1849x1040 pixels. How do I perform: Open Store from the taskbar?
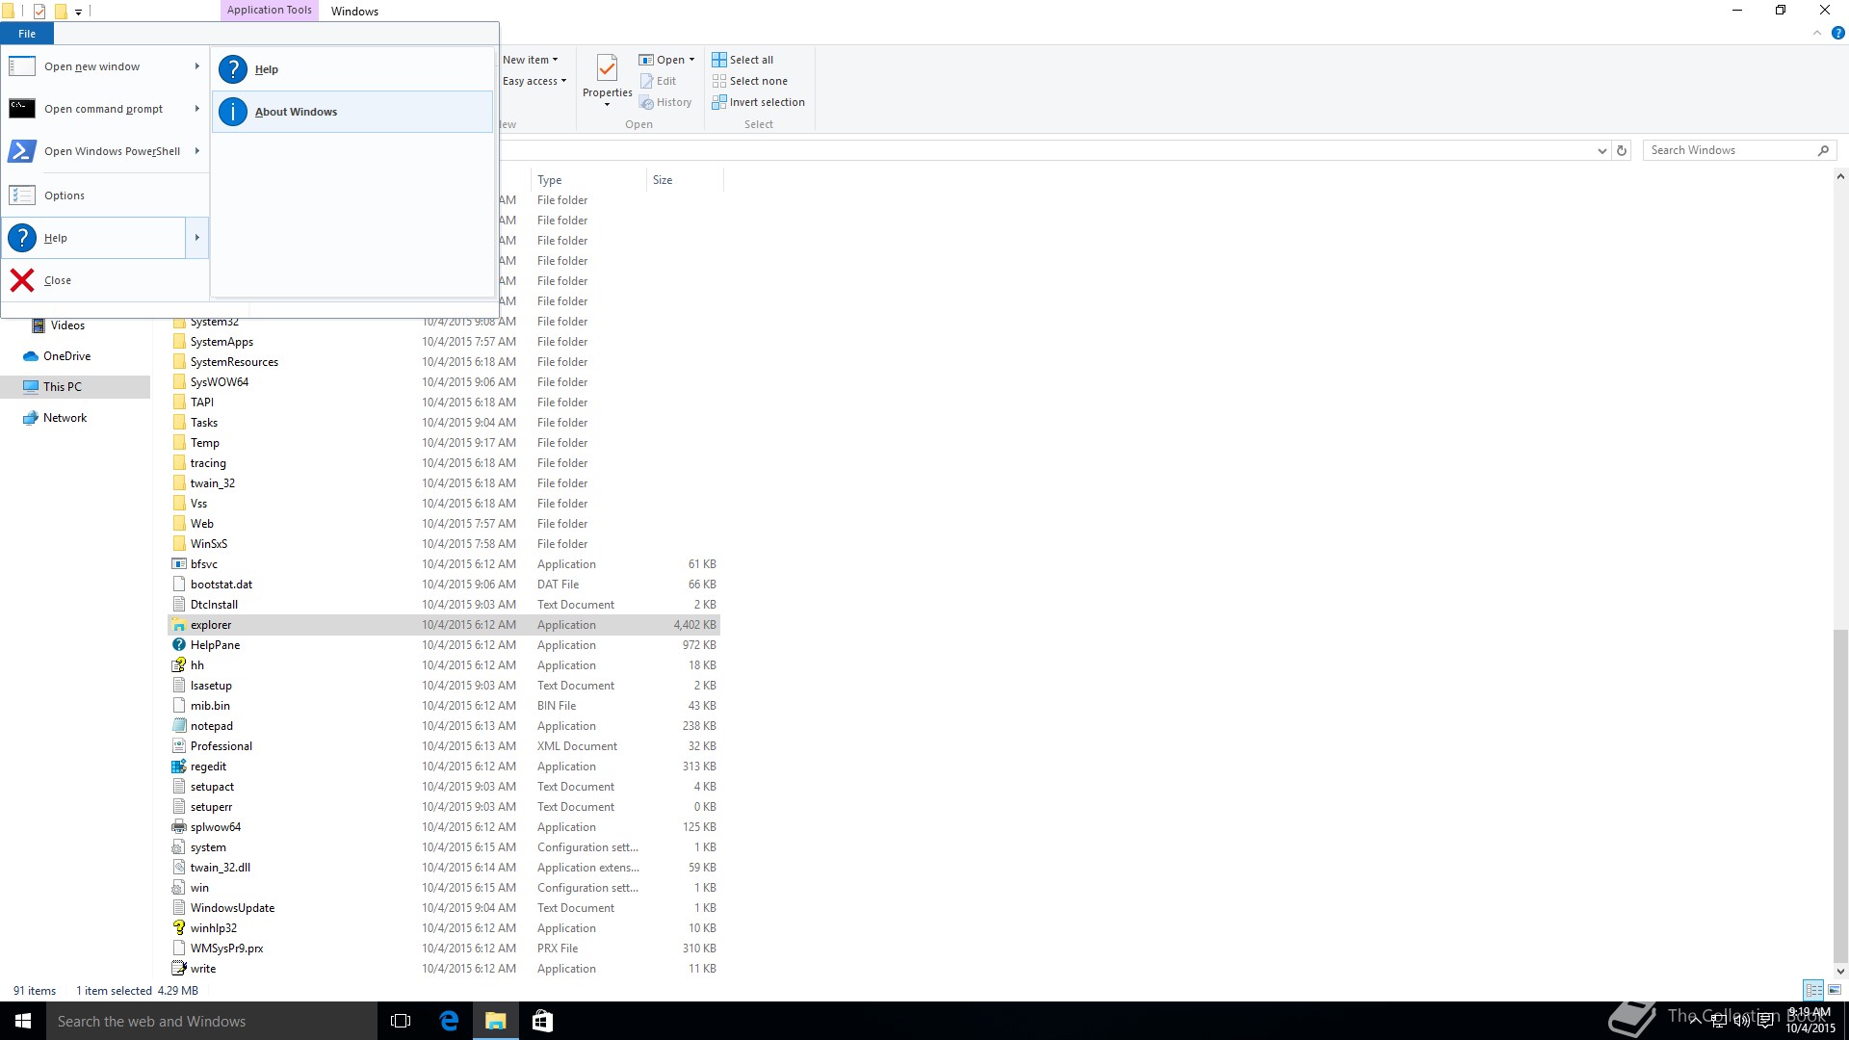click(x=542, y=1021)
